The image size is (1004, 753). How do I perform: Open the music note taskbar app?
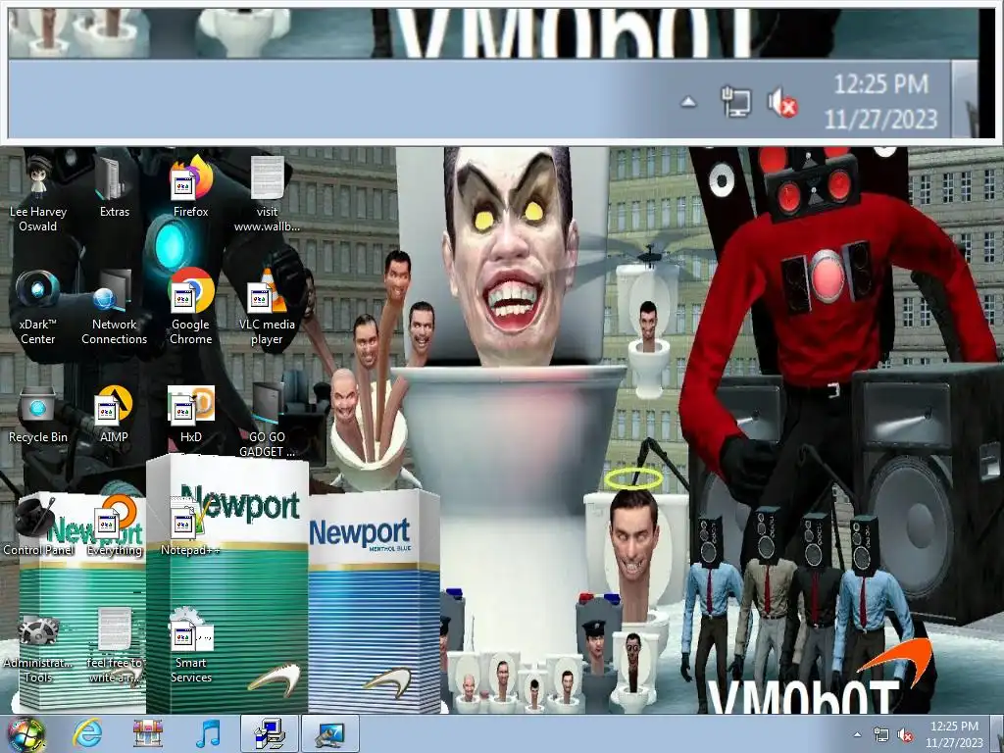[208, 733]
